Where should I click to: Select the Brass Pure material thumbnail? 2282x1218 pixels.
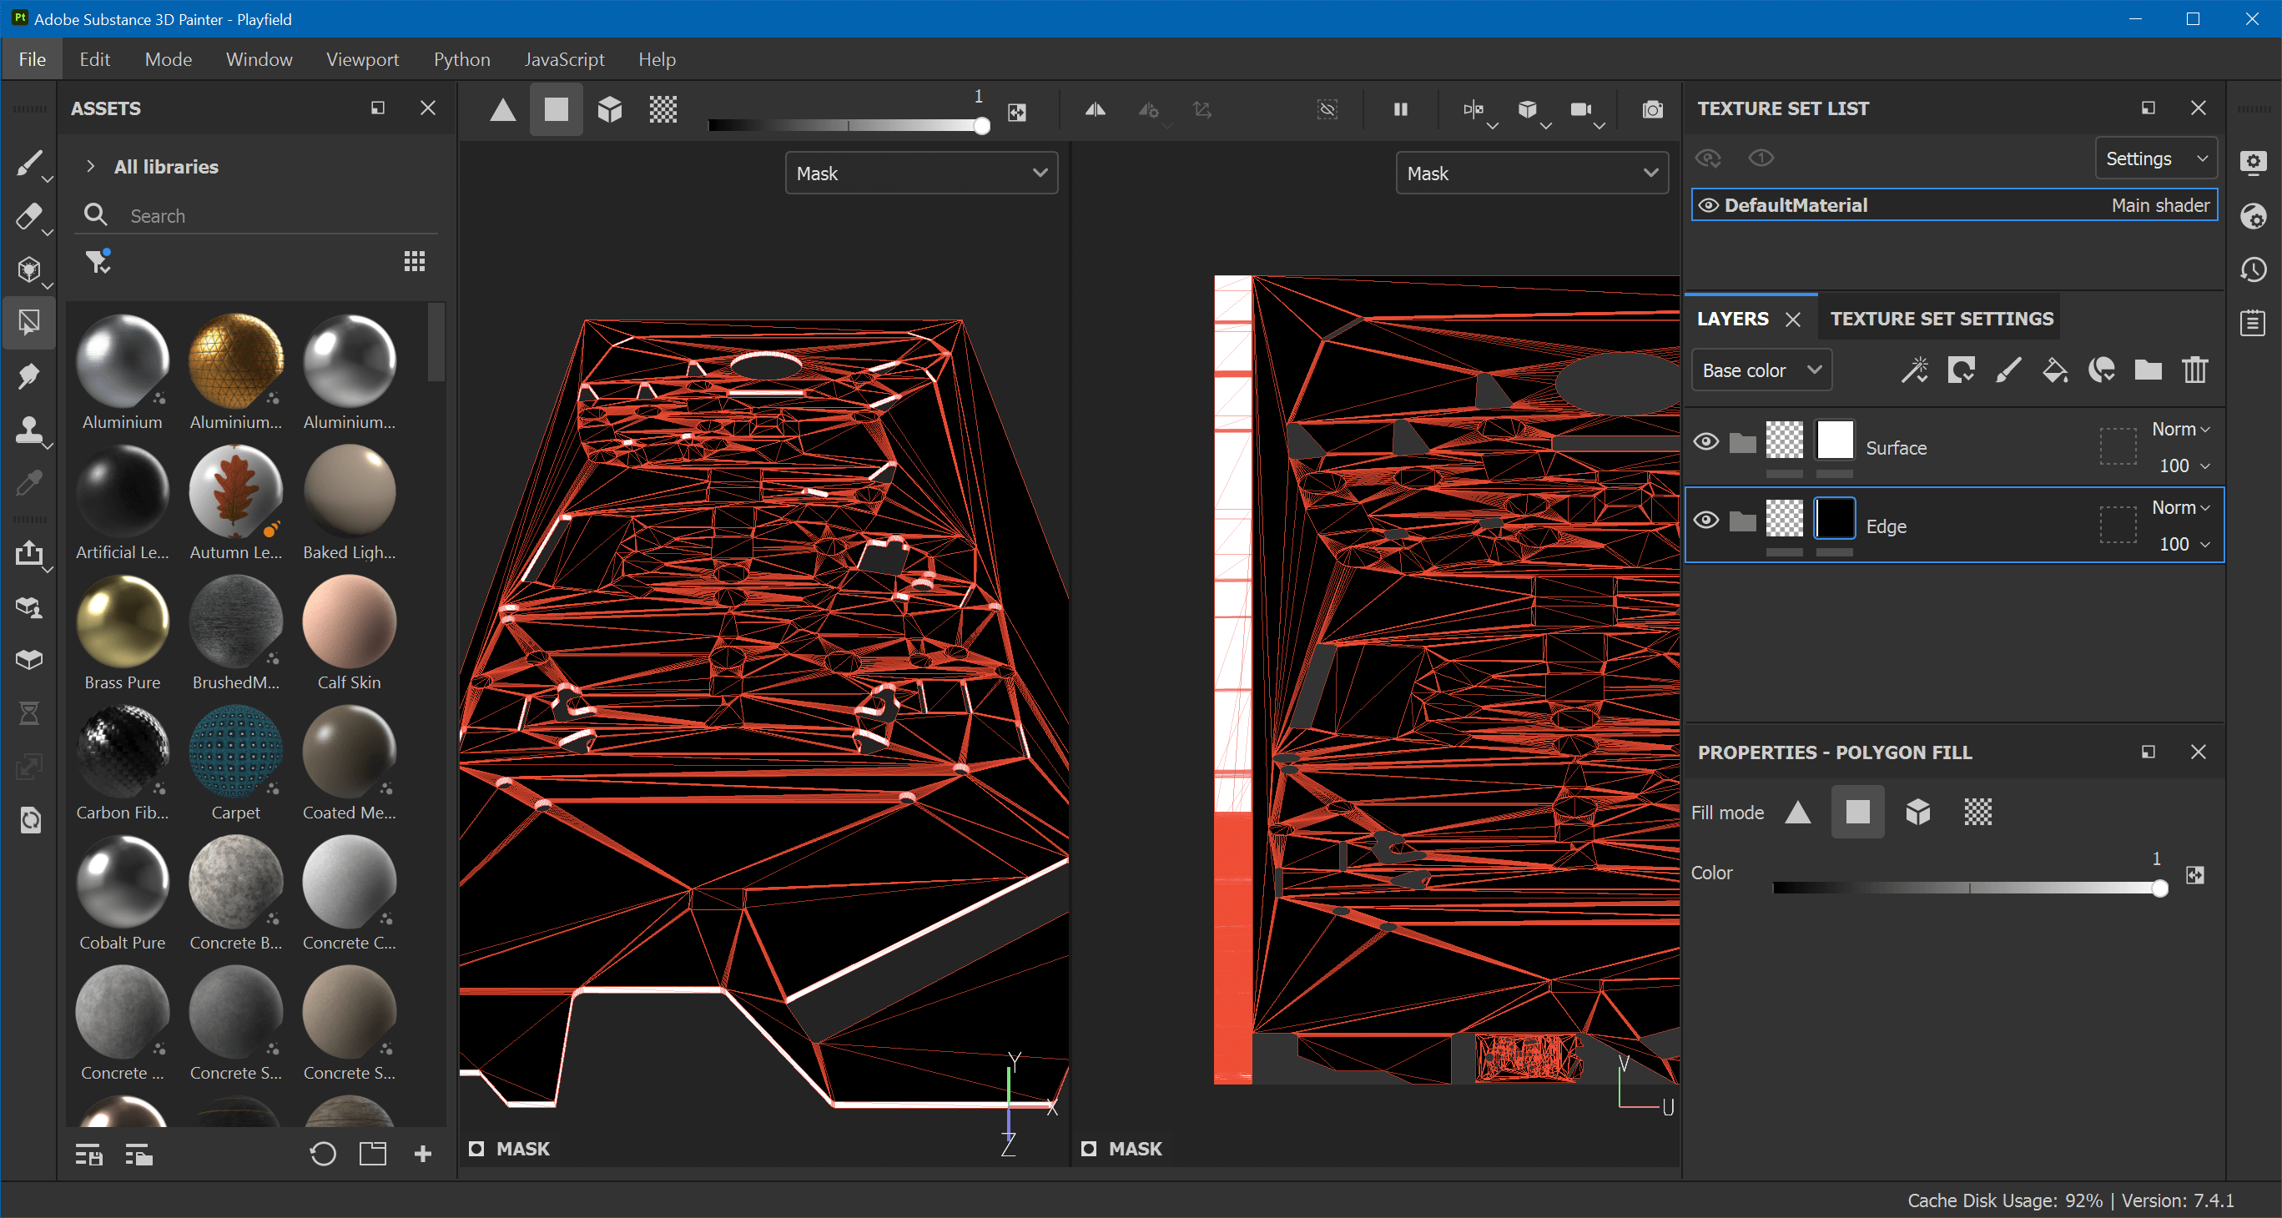click(x=123, y=621)
